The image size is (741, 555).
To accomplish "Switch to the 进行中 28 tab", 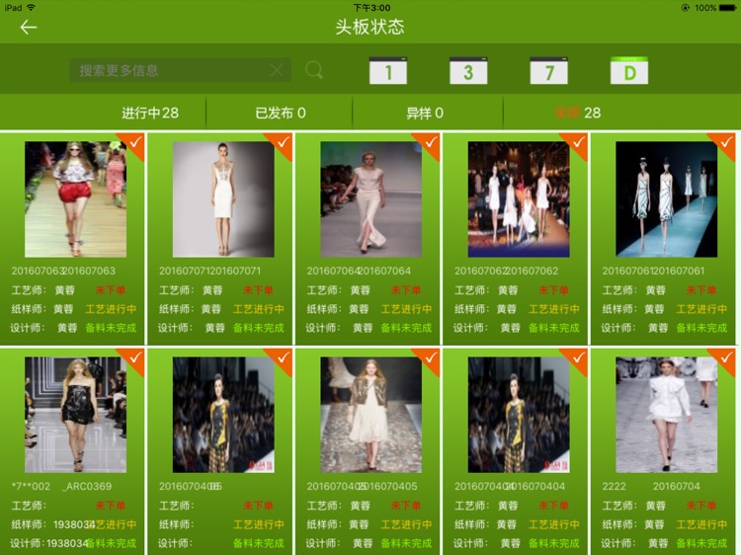I will coord(150,113).
